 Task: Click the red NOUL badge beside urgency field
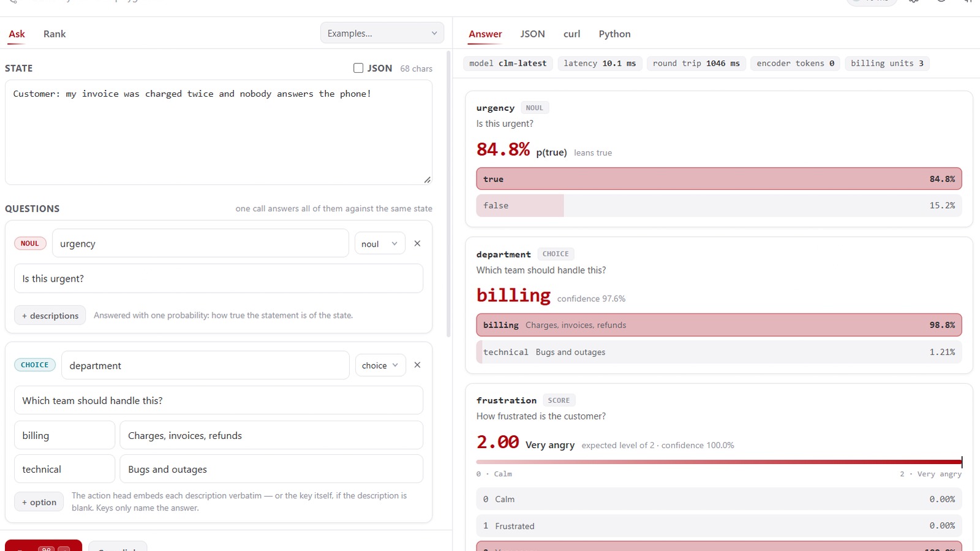click(x=30, y=244)
